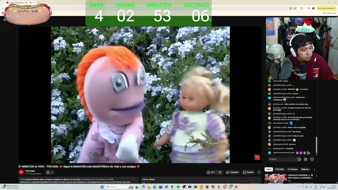This screenshot has height=190, width=338.
Task: Click the New Chrome available button
Action: 327,8
